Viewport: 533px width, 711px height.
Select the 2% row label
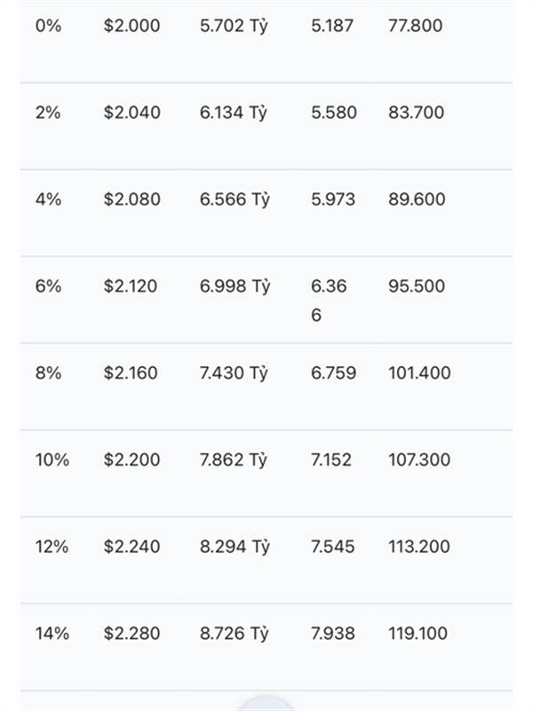(48, 113)
